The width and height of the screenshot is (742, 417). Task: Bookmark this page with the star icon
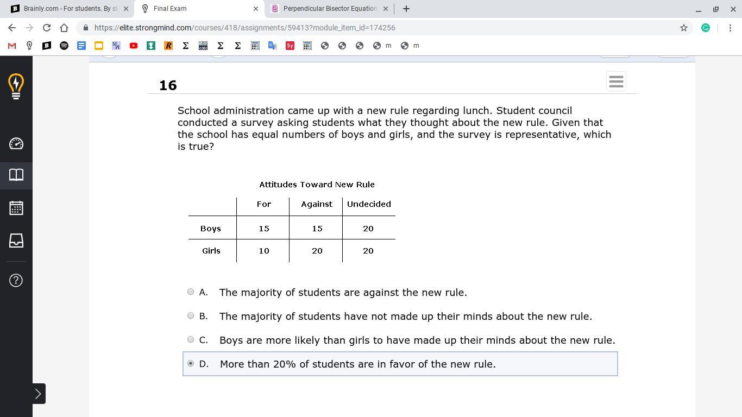point(684,28)
